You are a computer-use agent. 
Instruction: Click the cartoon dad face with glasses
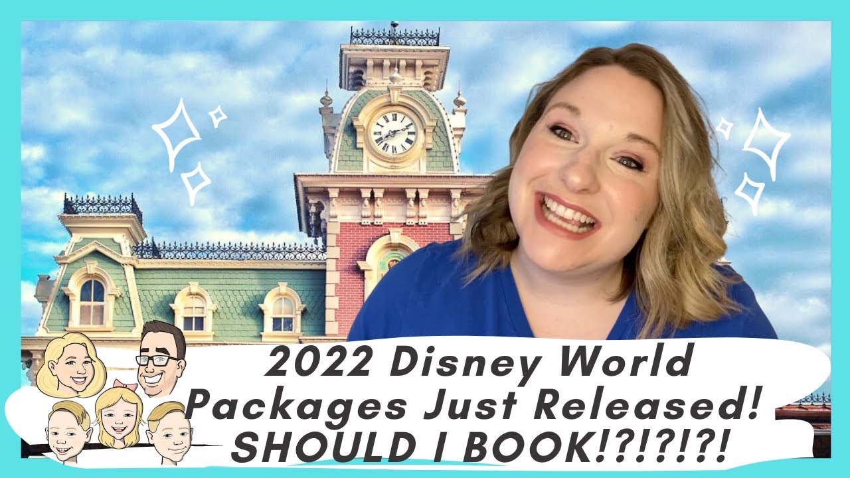click(x=160, y=359)
